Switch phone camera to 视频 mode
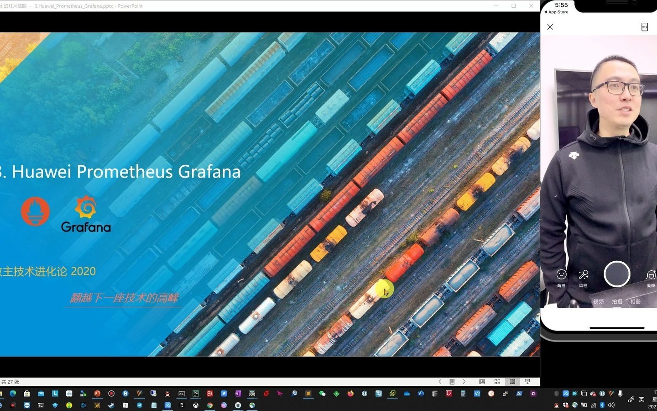 [x=599, y=301]
